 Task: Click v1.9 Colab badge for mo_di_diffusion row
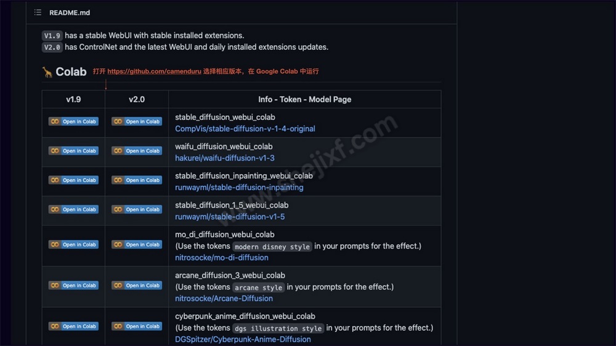coord(73,244)
